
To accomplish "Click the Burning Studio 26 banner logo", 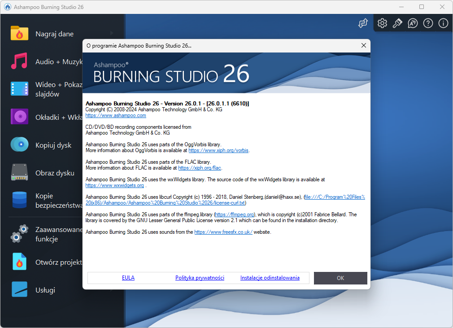I will tap(171, 73).
